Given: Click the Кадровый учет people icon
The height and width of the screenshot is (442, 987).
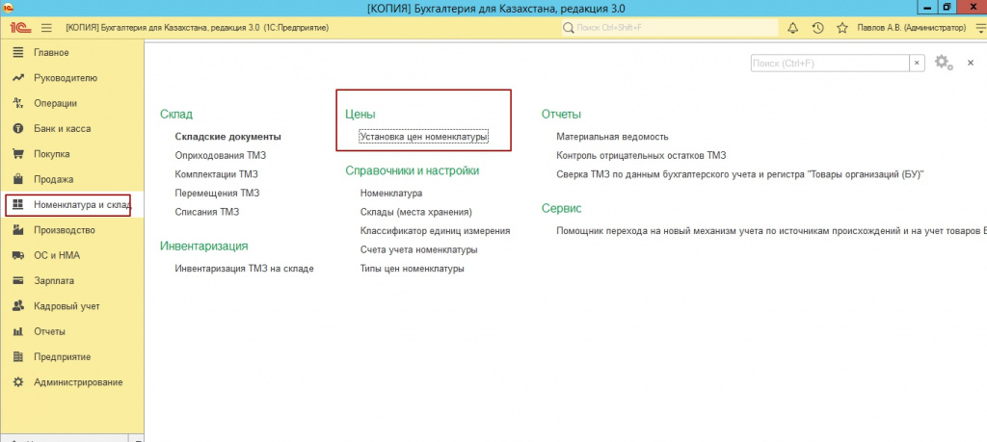Looking at the screenshot, I should [x=18, y=306].
